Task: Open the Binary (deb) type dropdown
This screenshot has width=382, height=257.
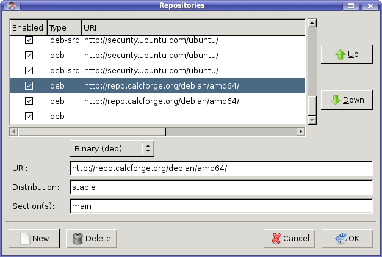Action: tap(112, 148)
